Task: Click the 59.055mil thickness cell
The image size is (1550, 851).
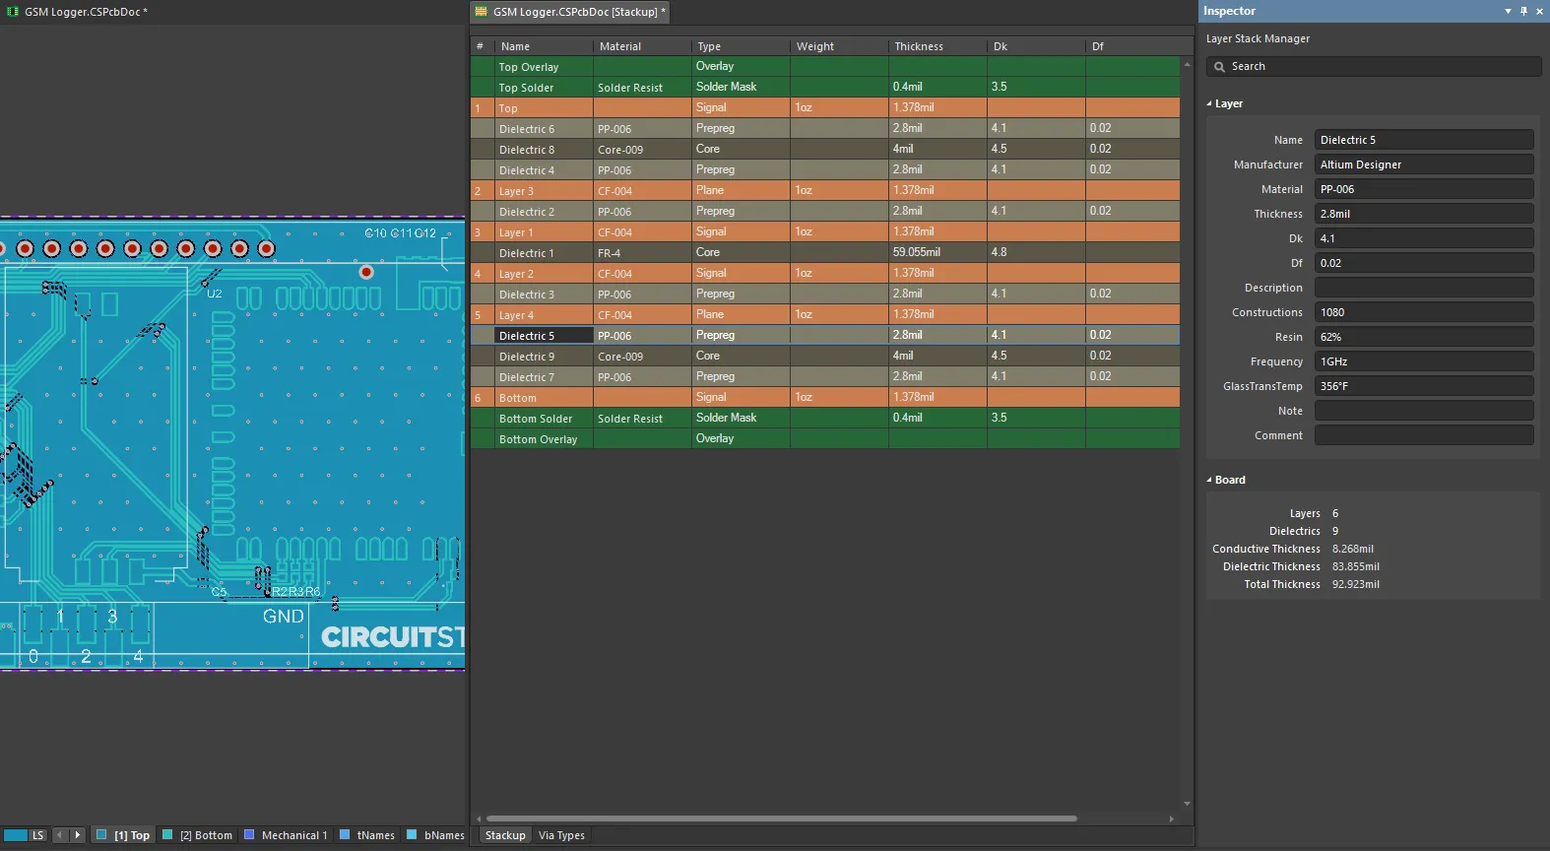Action: click(x=937, y=253)
